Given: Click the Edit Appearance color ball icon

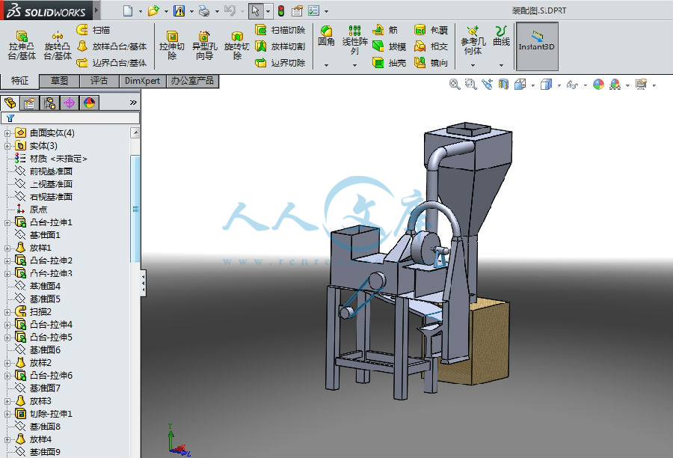Looking at the screenshot, I should pos(598,85).
